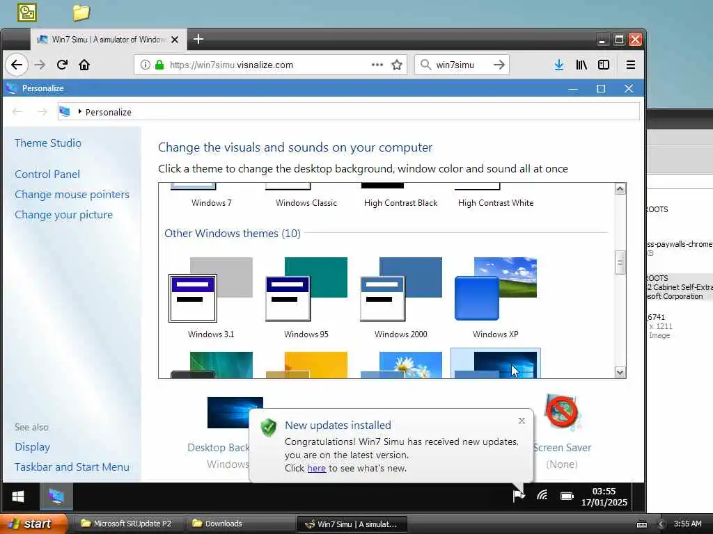Viewport: 713px width, 534px height.
Task: Open the Firefox downloads arrow
Action: tap(559, 65)
